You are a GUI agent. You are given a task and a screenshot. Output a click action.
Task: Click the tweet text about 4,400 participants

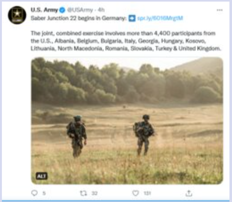coord(126,41)
